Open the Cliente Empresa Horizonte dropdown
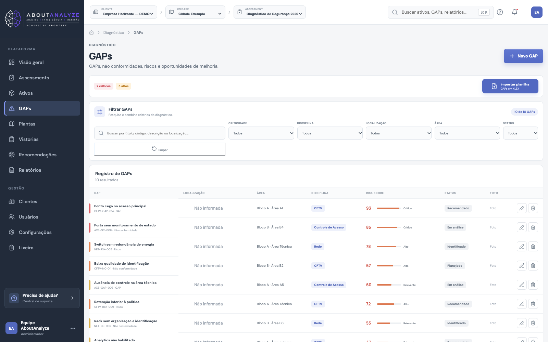Screen dimensions: 548x342 pos(123,12)
